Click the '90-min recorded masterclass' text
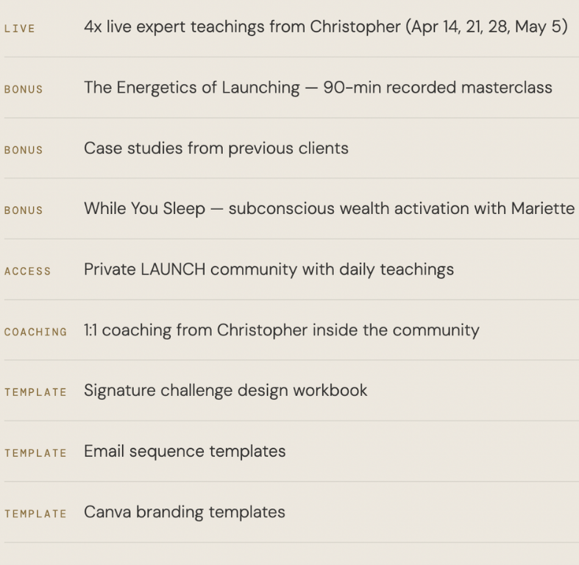The height and width of the screenshot is (565, 579). [438, 88]
